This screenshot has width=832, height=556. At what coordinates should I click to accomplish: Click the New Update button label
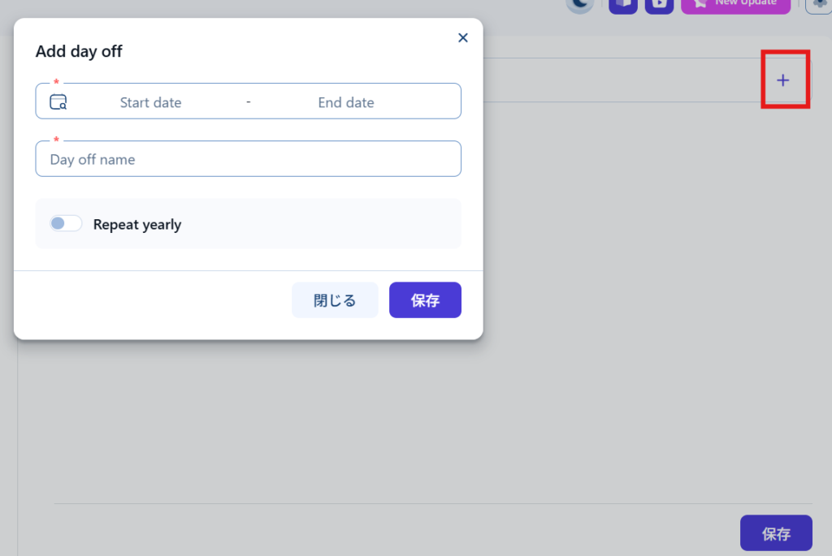coord(745,3)
